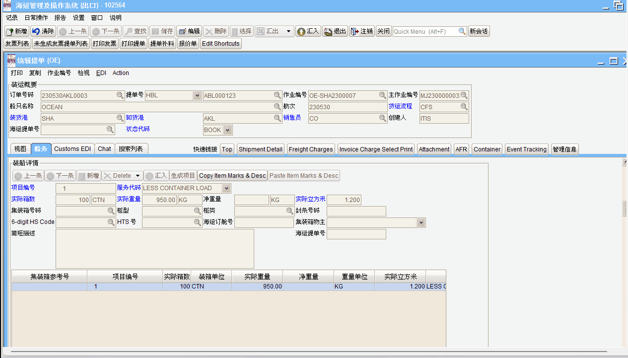Click the 简短描述 text area

[155, 249]
